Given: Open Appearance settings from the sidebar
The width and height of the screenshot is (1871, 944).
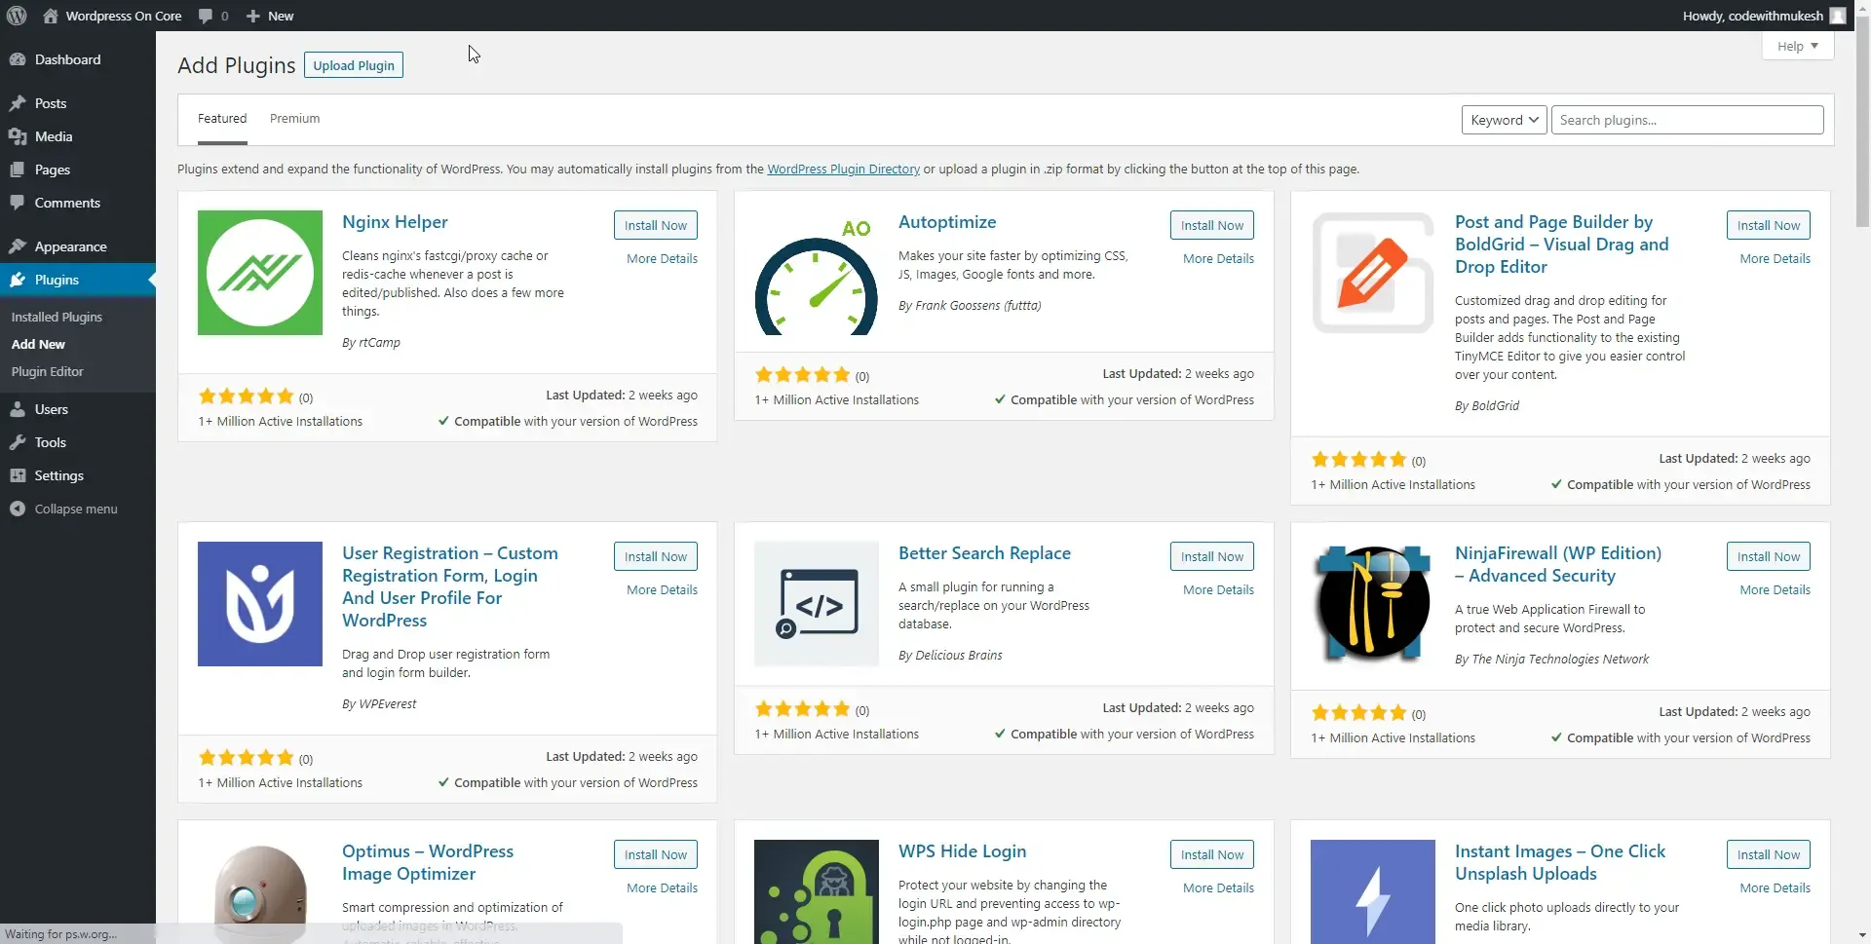Looking at the screenshot, I should click(69, 245).
